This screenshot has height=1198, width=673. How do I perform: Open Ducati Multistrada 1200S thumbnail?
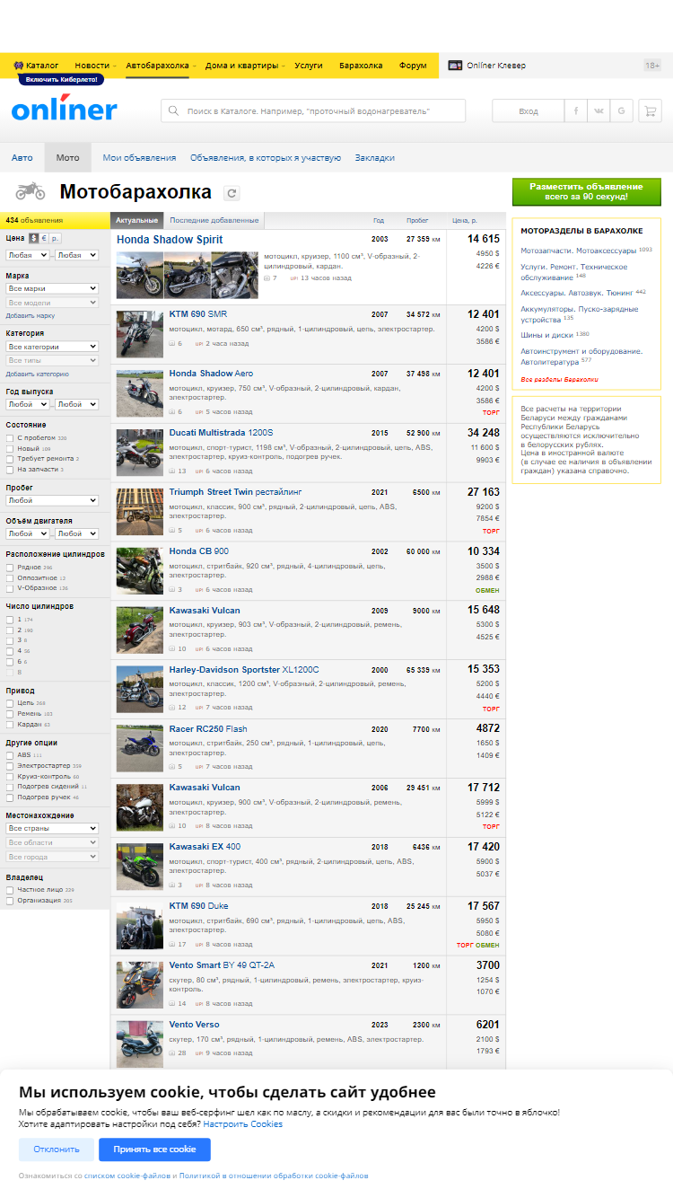tap(139, 451)
